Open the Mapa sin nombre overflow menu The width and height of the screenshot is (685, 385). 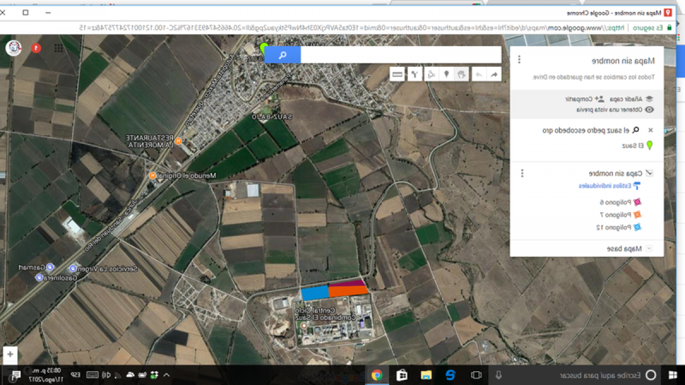point(519,60)
